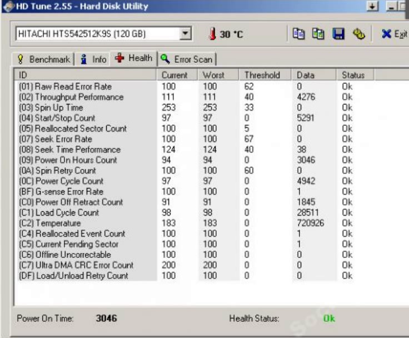
Task: Click the green Health Status Ok text
Action: coord(329,319)
